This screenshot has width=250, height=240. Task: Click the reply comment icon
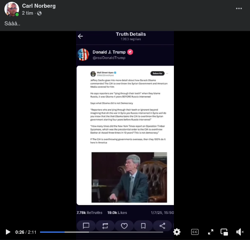86,226
